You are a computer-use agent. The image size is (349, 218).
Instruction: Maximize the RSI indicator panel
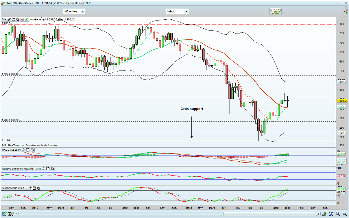[48, 169]
